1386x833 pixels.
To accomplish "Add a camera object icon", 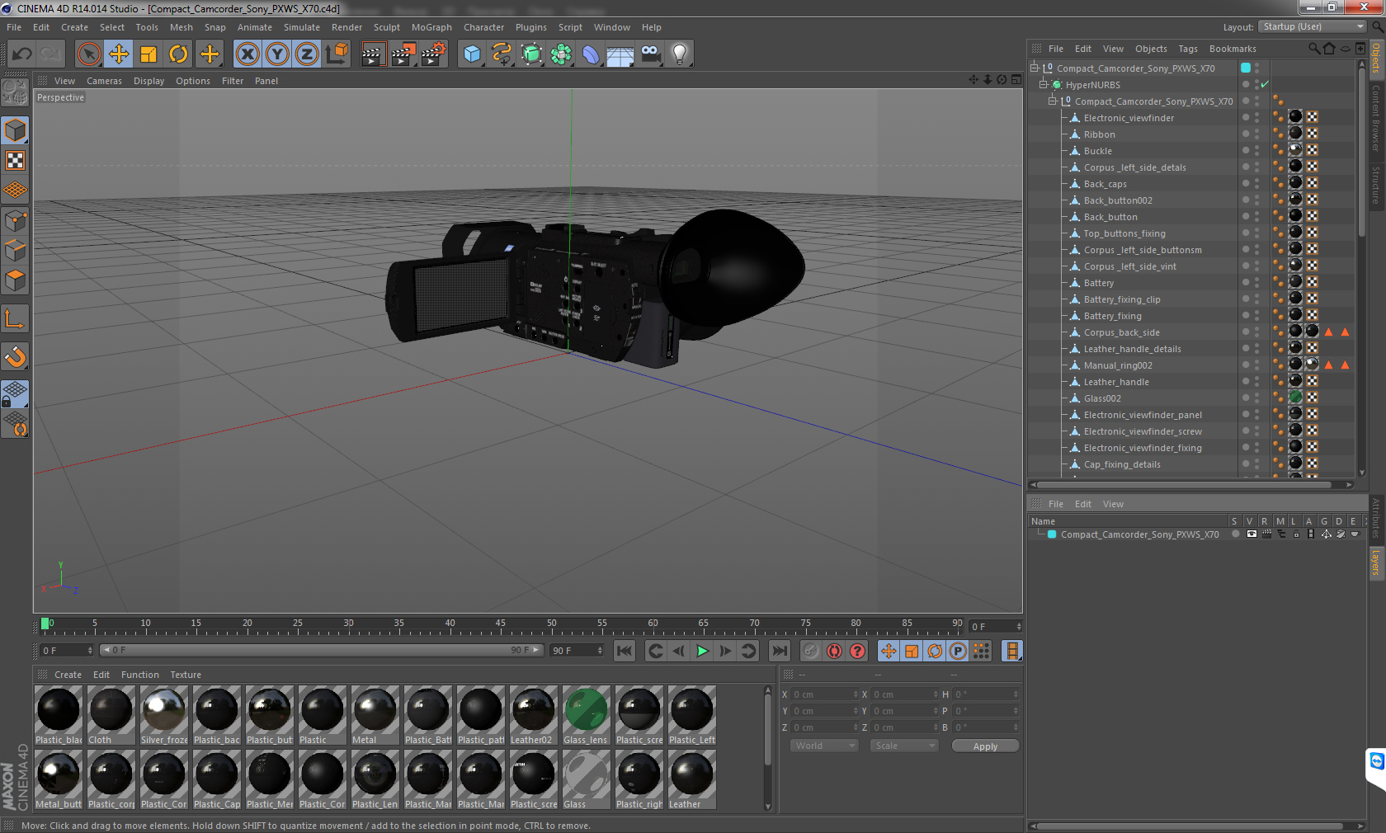I will pos(650,54).
